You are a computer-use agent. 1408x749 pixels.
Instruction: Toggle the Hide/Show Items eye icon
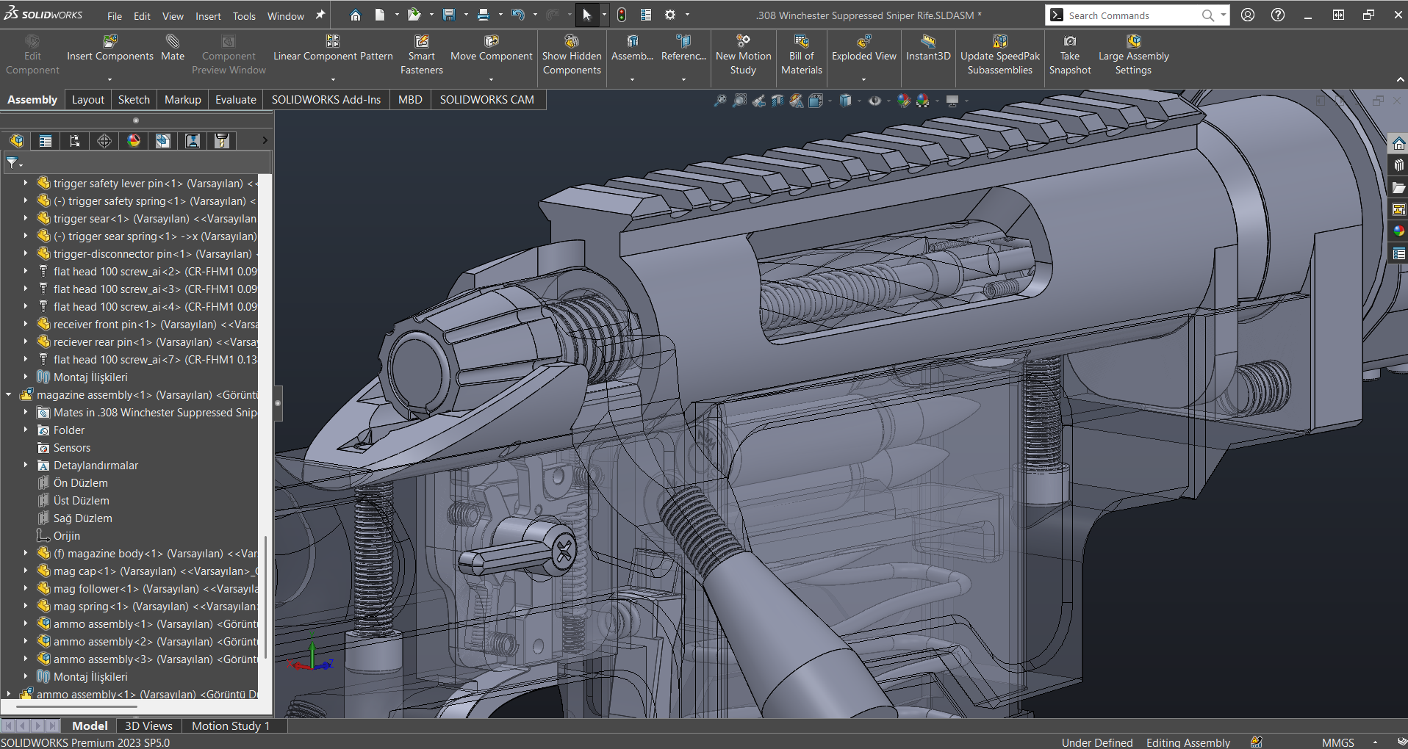click(x=874, y=101)
